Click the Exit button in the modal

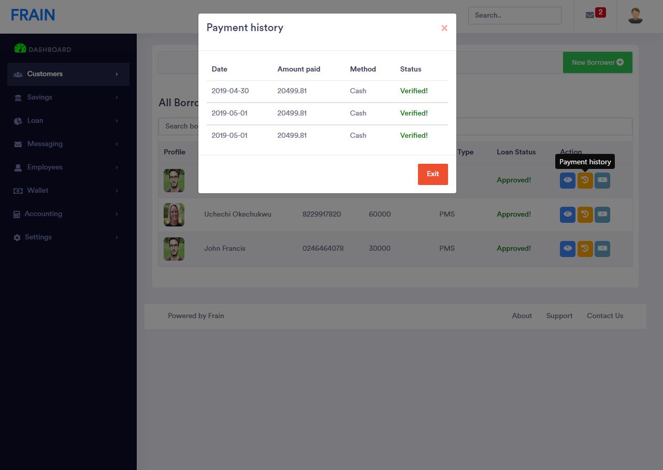[x=433, y=174]
